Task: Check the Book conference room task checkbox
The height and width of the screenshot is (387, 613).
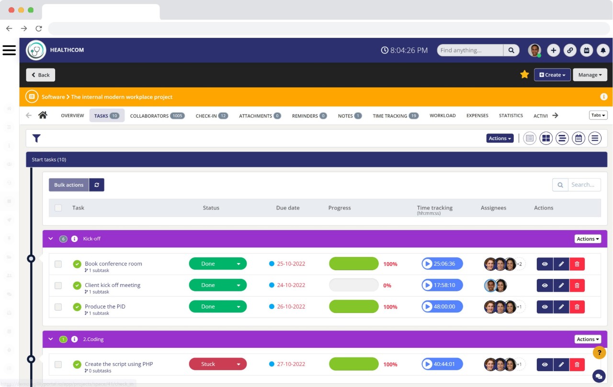Action: click(x=58, y=264)
